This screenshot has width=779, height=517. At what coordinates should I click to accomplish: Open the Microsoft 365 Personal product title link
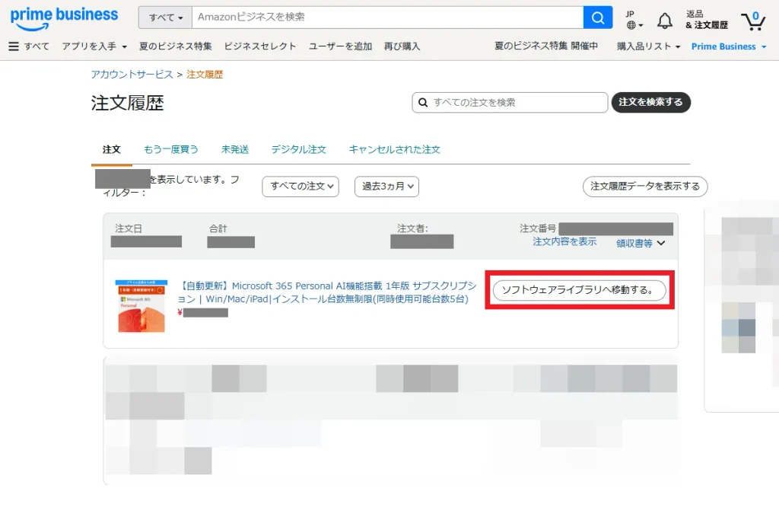click(x=327, y=292)
